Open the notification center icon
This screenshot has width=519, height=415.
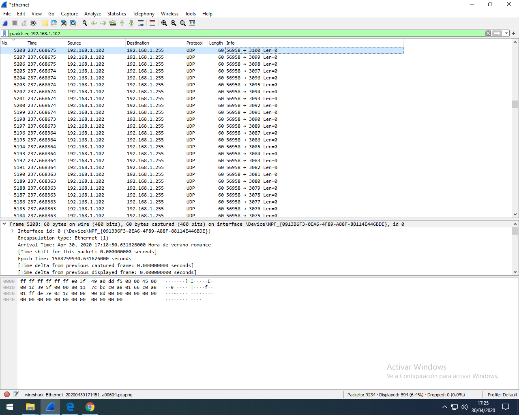point(506,407)
